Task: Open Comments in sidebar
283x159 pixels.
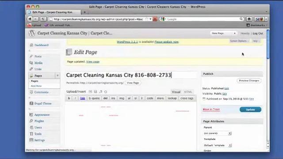Action: [41, 92]
